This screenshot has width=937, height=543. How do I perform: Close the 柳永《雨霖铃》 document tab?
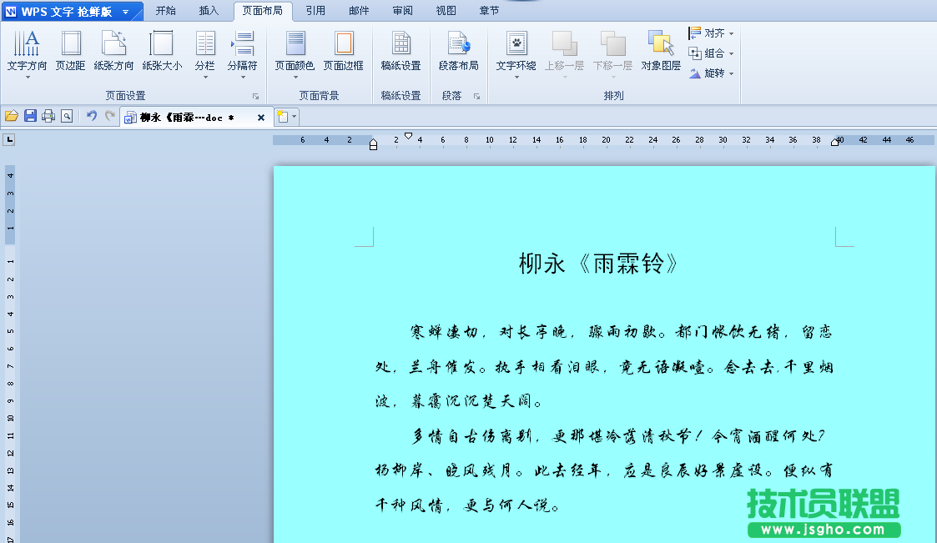tap(260, 117)
